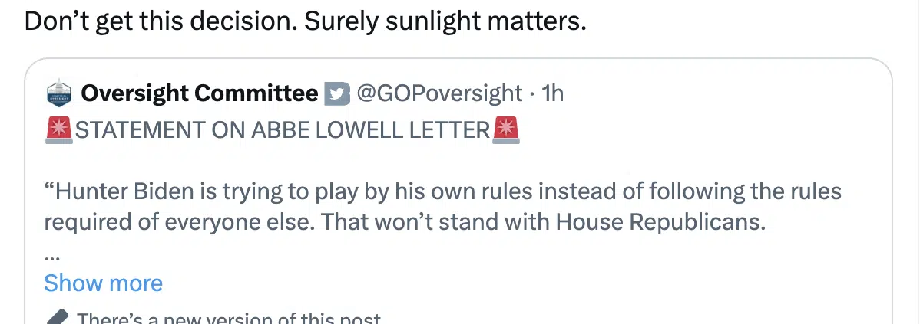Screen dimensions: 920x324
Task: Open the Oversight Committee display name
Action: [x=200, y=93]
